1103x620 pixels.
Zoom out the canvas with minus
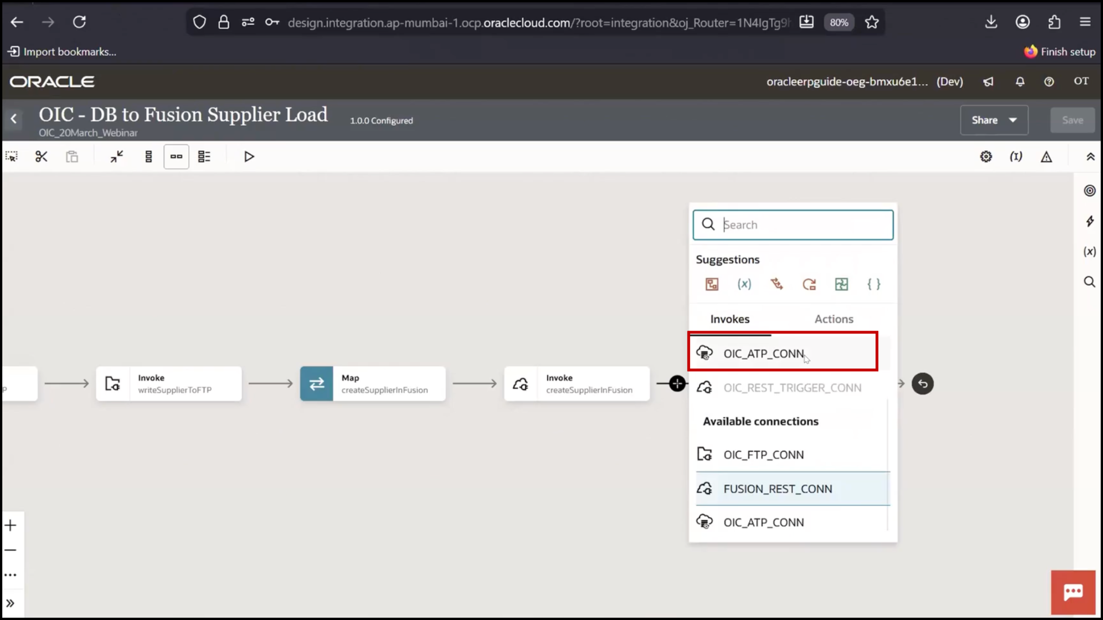click(11, 550)
